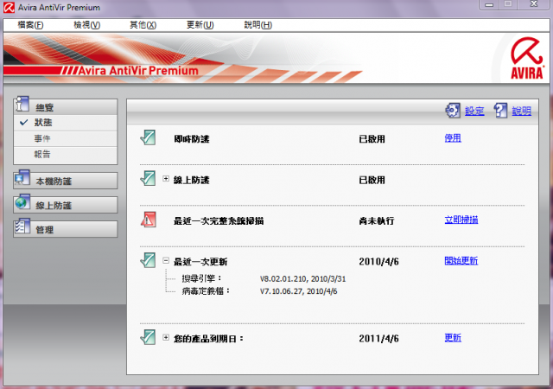Click the 病毒定義檔 version V7.10.06.27 text
This screenshot has height=389, width=553.
pos(299,291)
